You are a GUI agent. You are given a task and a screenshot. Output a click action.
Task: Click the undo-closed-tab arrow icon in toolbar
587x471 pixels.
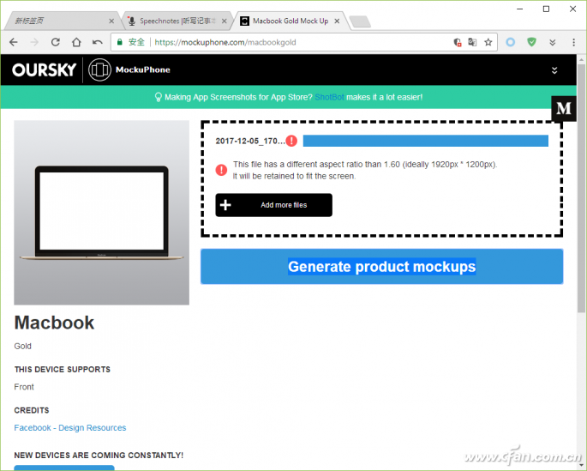(x=98, y=42)
